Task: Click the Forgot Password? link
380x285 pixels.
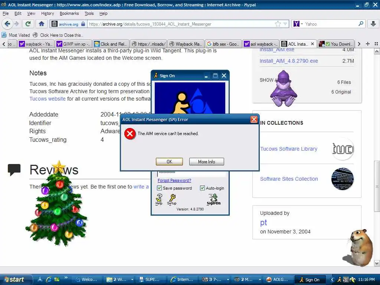Action: (174, 180)
